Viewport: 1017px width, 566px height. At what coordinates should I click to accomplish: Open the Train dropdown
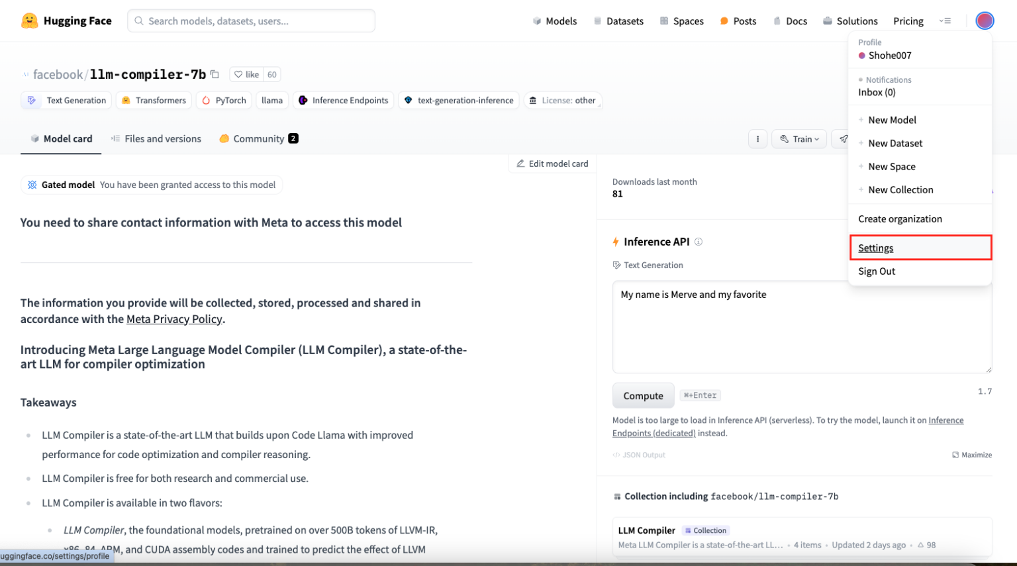click(x=799, y=138)
